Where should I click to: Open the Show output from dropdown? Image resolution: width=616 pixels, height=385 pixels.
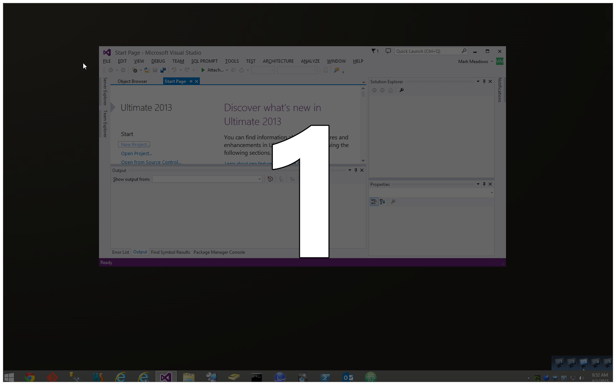(259, 179)
